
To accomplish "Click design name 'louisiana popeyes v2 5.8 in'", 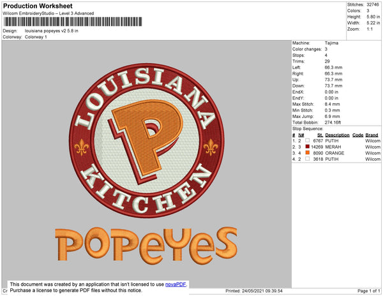I will coord(52,31).
